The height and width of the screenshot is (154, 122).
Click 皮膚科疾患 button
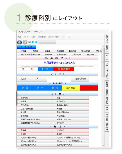(61, 55)
